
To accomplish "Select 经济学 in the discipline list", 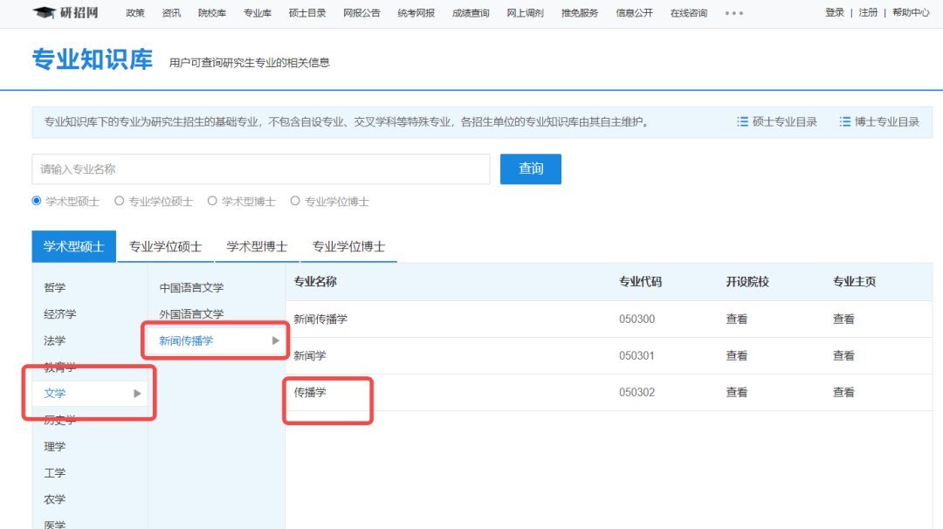I will pos(60,313).
